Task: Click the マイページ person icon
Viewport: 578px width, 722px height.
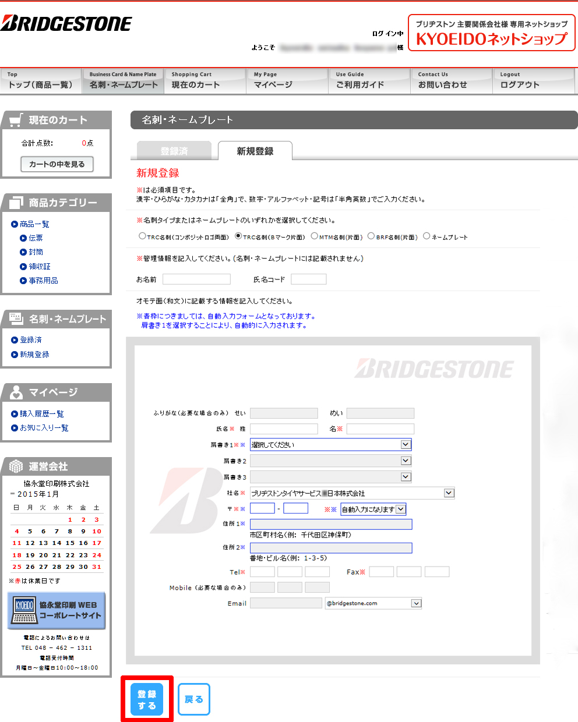Action: click(x=16, y=392)
